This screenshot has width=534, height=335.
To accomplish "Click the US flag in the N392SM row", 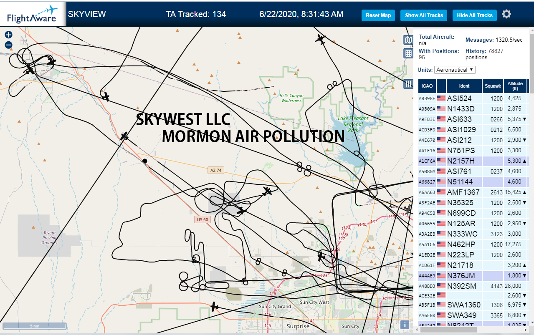I will pyautogui.click(x=441, y=286).
